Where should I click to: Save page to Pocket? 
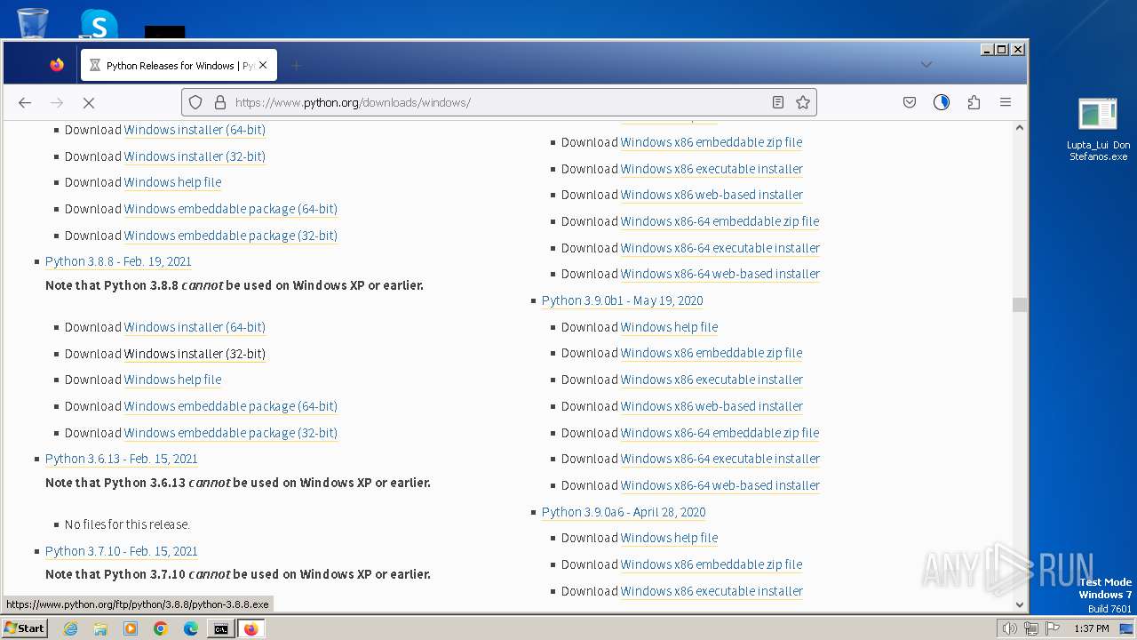tap(910, 102)
